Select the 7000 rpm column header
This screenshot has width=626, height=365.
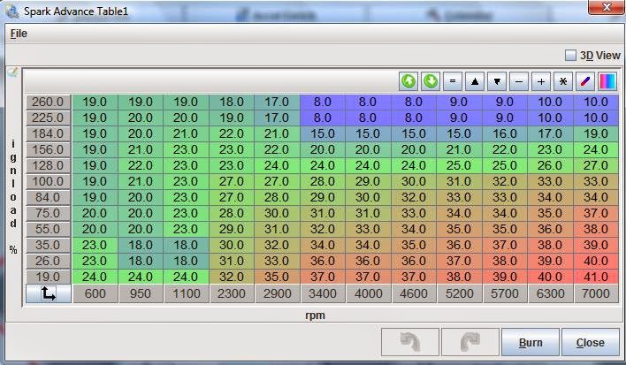pyautogui.click(x=596, y=294)
